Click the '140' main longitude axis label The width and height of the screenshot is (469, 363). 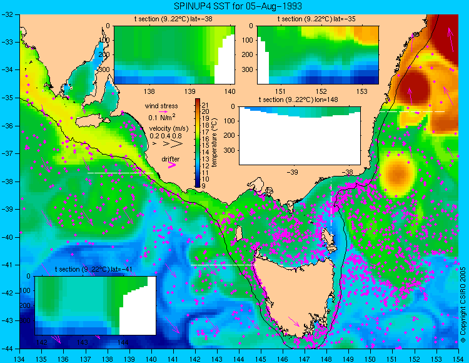[151, 359]
